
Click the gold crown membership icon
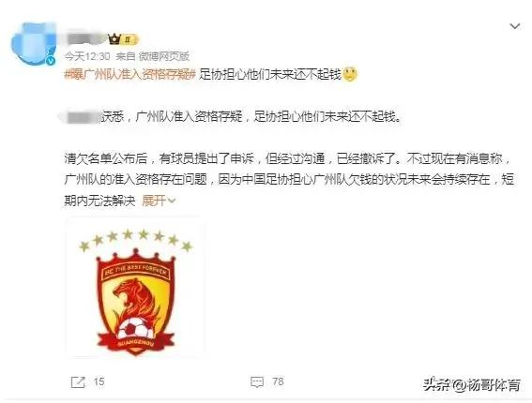pos(114,39)
